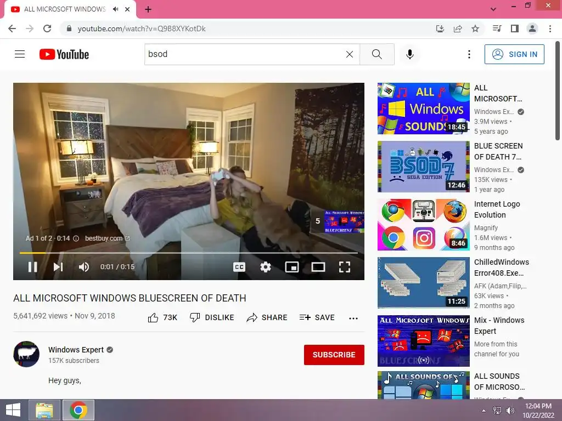The image size is (562, 421).
Task: Go forward in browser history
Action: [30, 29]
